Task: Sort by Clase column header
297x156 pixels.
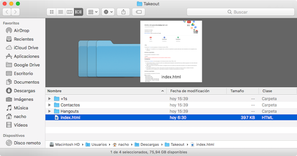Action: pos(278,91)
